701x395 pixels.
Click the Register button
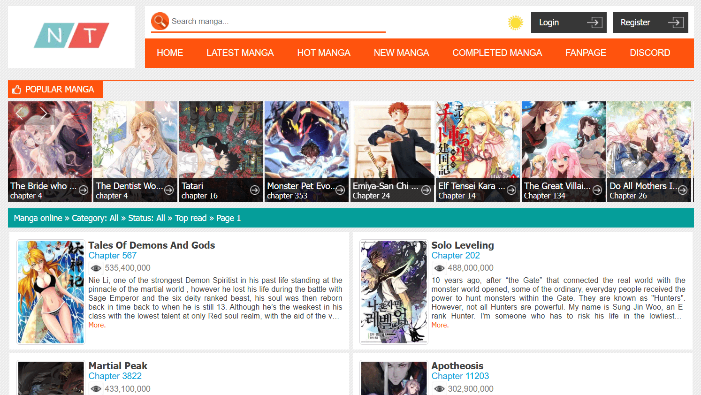(x=650, y=23)
